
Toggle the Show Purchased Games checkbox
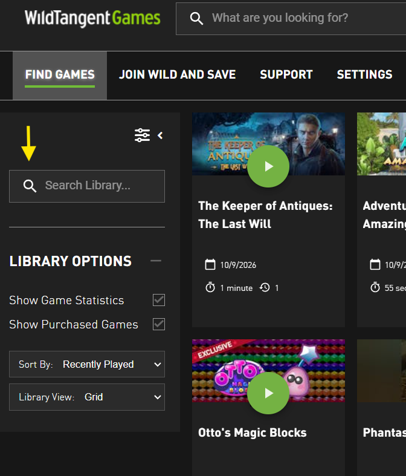pyautogui.click(x=159, y=324)
